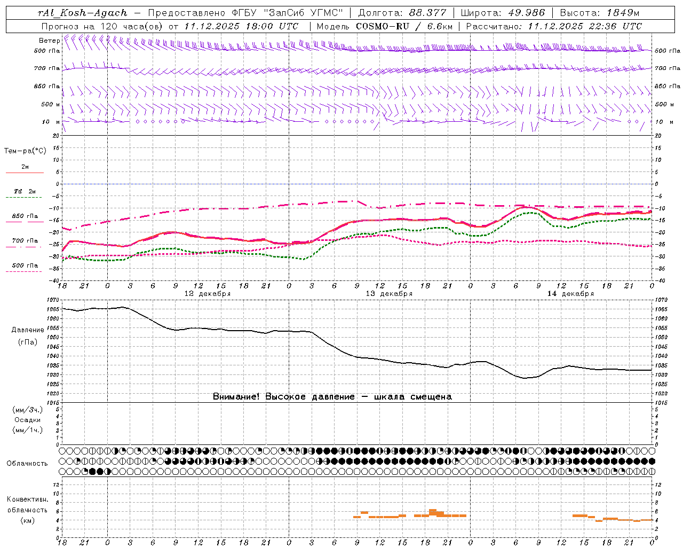Click the "Рассчитано: 11.12.2025 22:36 UTC" text
This screenshot has height=547, width=683.
pos(554,26)
